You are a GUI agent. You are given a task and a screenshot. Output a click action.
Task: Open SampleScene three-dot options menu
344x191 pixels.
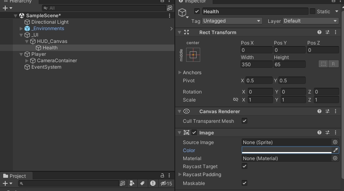[169, 16]
